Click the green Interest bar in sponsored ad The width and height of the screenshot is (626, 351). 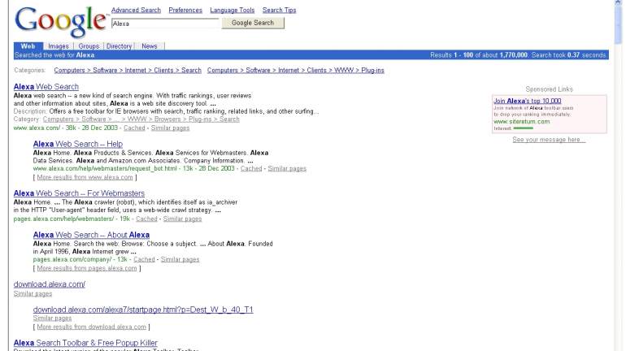coord(523,128)
